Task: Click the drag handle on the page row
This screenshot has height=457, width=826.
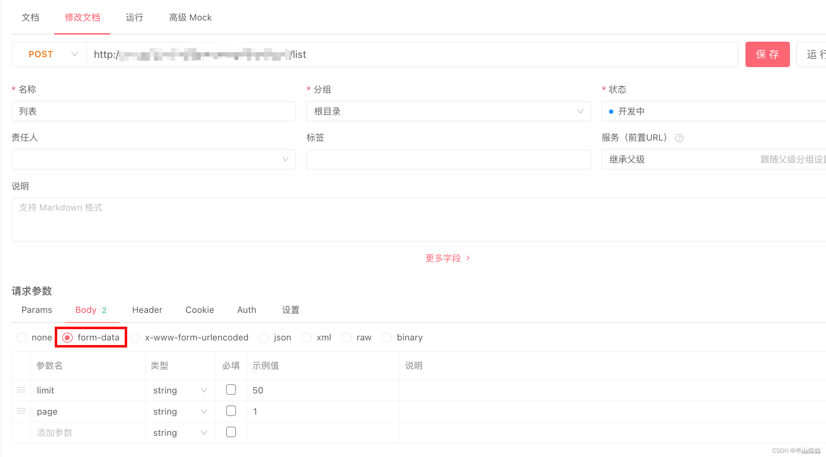Action: [x=21, y=411]
